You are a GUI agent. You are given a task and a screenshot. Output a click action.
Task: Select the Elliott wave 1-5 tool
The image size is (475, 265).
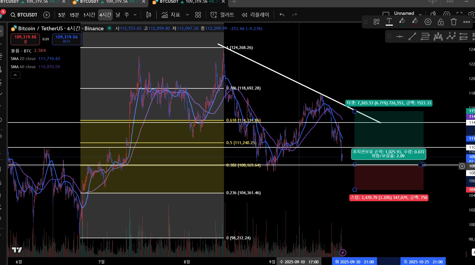(451, 36)
